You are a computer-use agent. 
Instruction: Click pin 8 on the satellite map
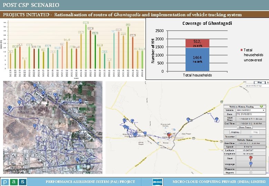coord(10,108)
